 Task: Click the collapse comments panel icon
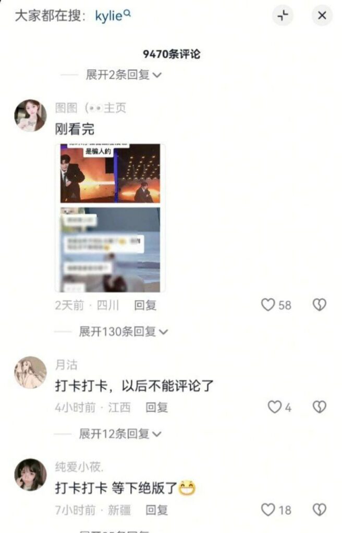point(282,15)
